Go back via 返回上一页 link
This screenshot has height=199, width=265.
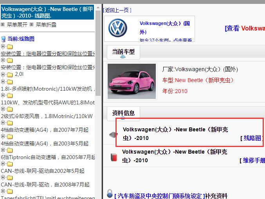(x=117, y=10)
